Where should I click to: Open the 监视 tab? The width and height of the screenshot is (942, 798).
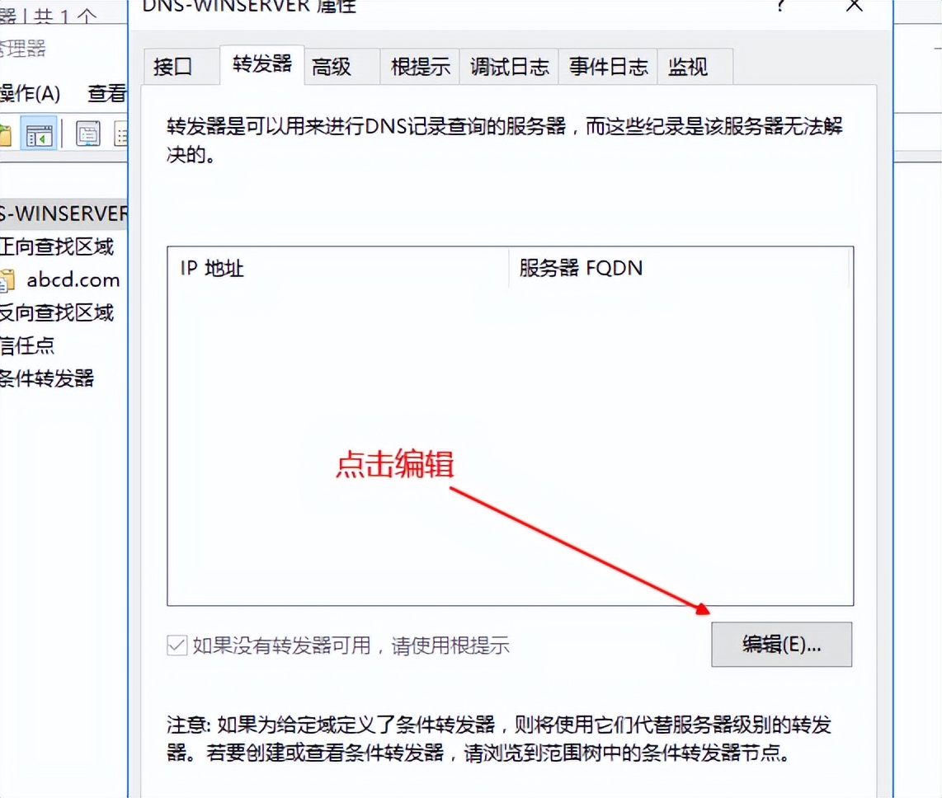click(x=687, y=66)
